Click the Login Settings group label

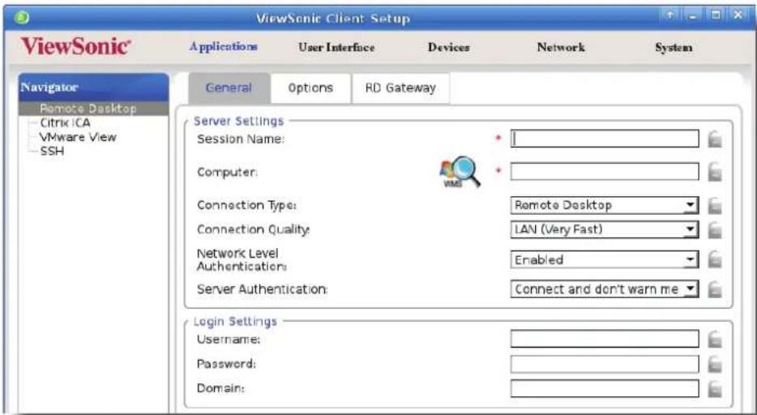pyautogui.click(x=235, y=322)
